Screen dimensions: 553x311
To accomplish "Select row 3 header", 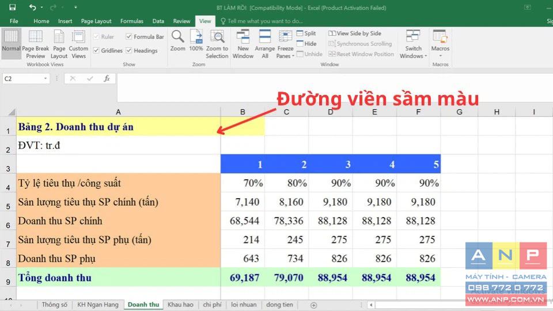I will 7,164.
